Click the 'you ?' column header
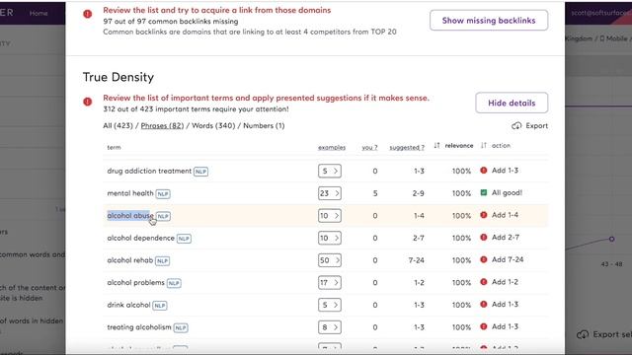 click(x=369, y=147)
